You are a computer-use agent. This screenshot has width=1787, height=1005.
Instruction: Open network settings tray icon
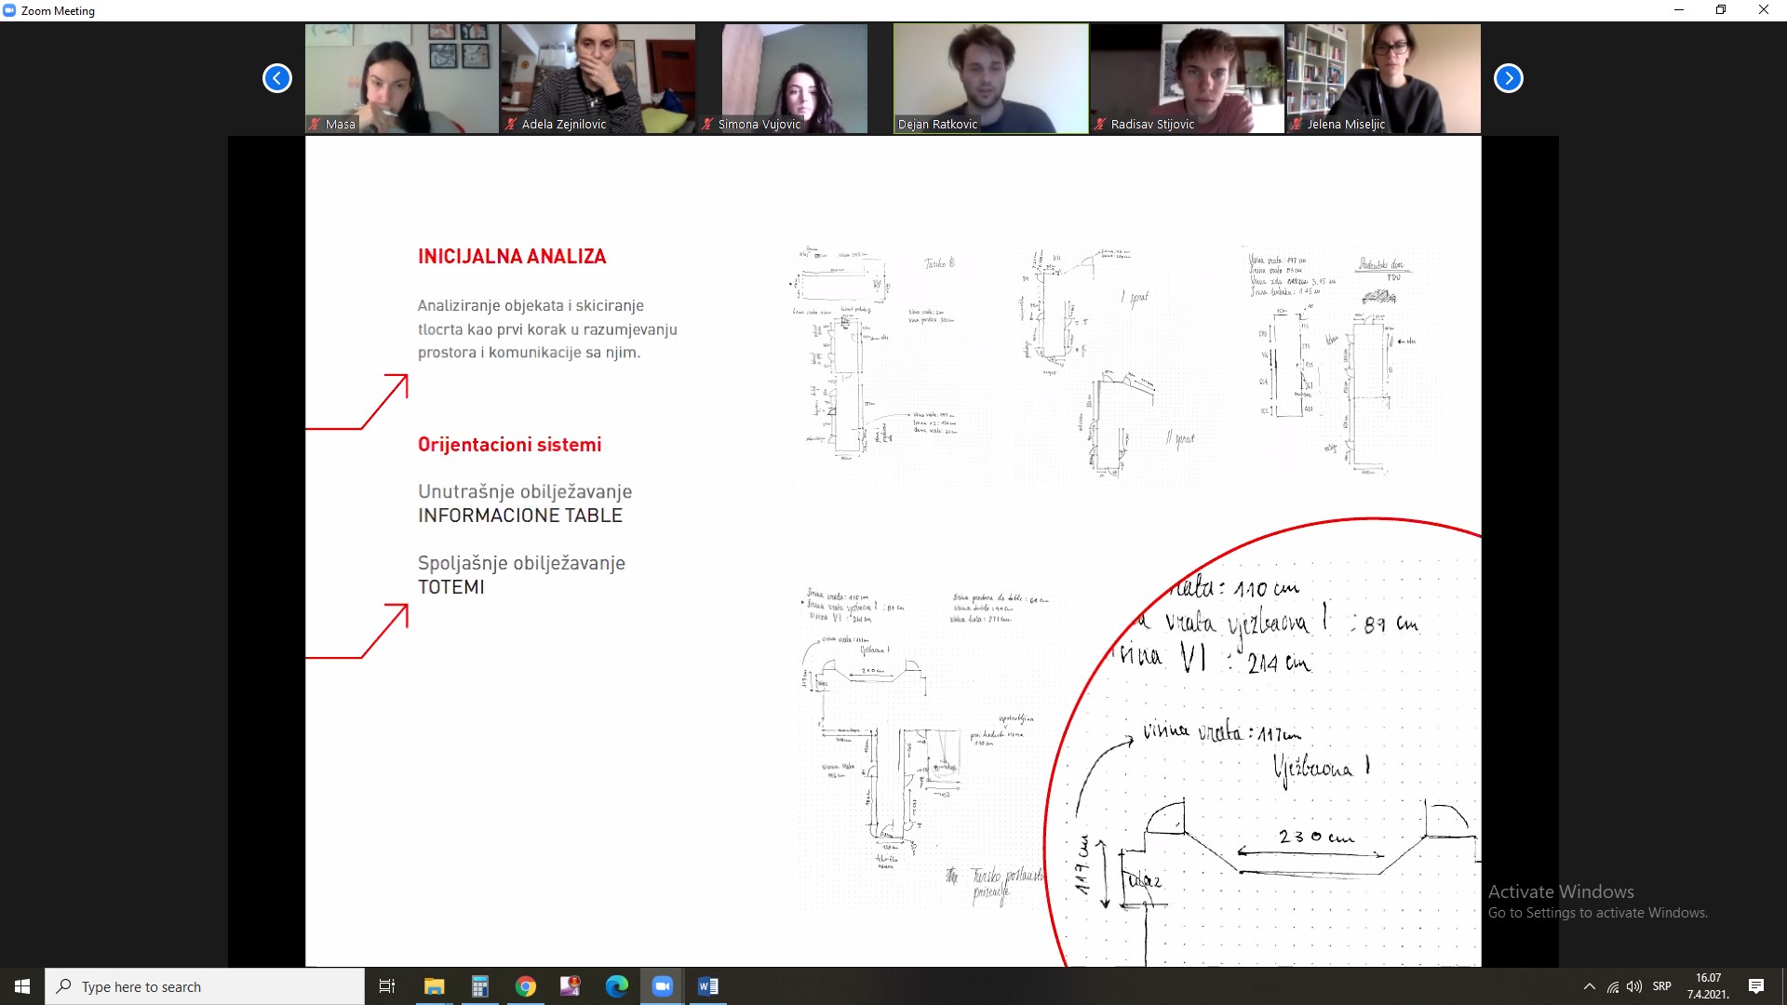click(x=1613, y=986)
